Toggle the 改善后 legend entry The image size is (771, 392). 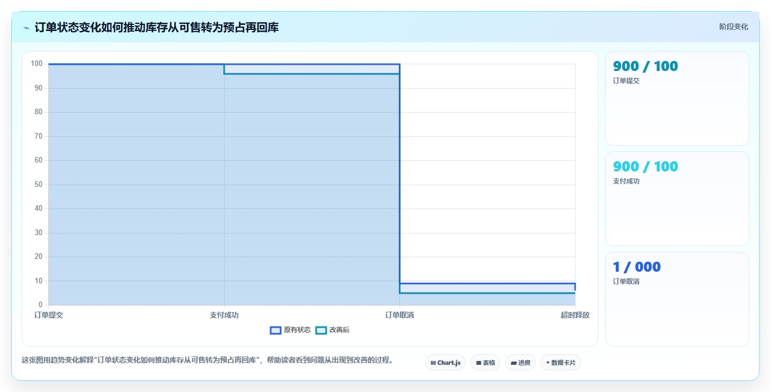pos(332,330)
